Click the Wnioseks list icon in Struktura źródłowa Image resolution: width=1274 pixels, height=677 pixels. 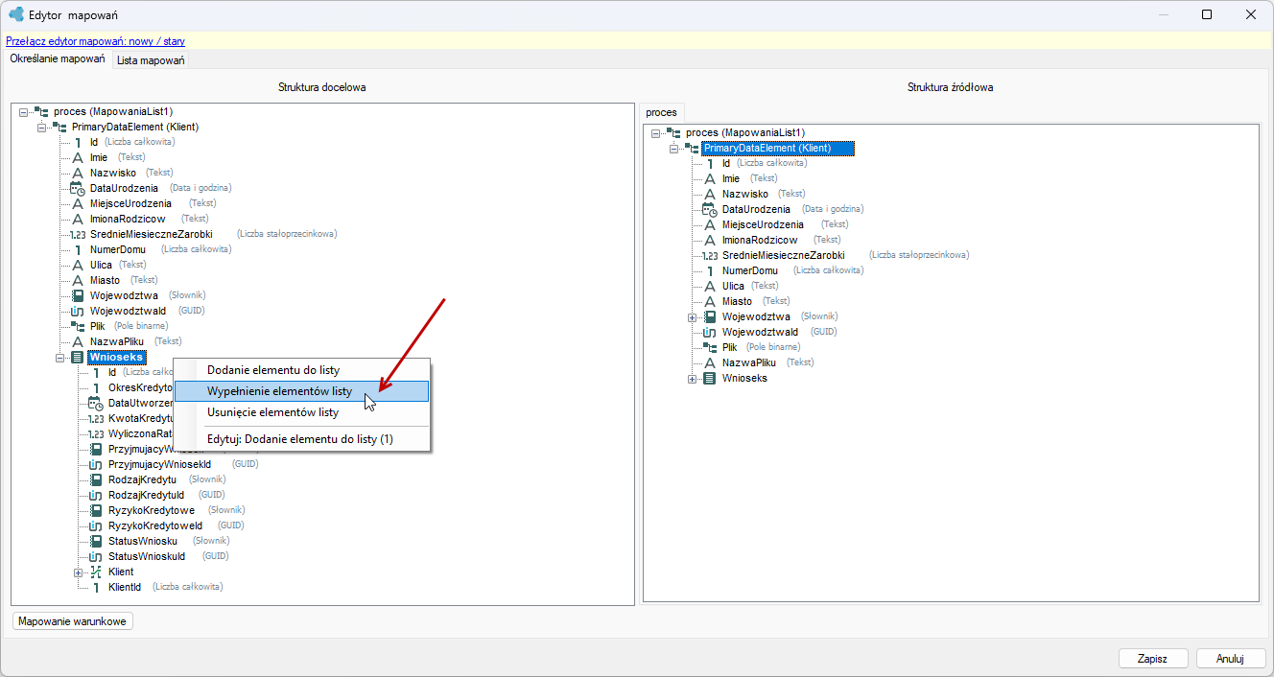click(x=711, y=378)
